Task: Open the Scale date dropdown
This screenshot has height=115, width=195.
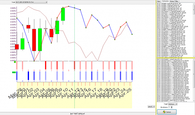Action: [31, 2]
